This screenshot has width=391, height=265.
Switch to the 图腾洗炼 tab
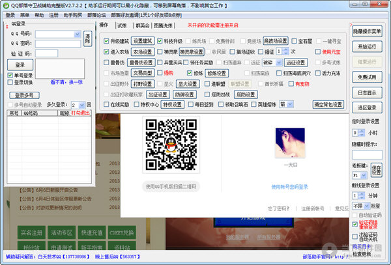point(163,25)
